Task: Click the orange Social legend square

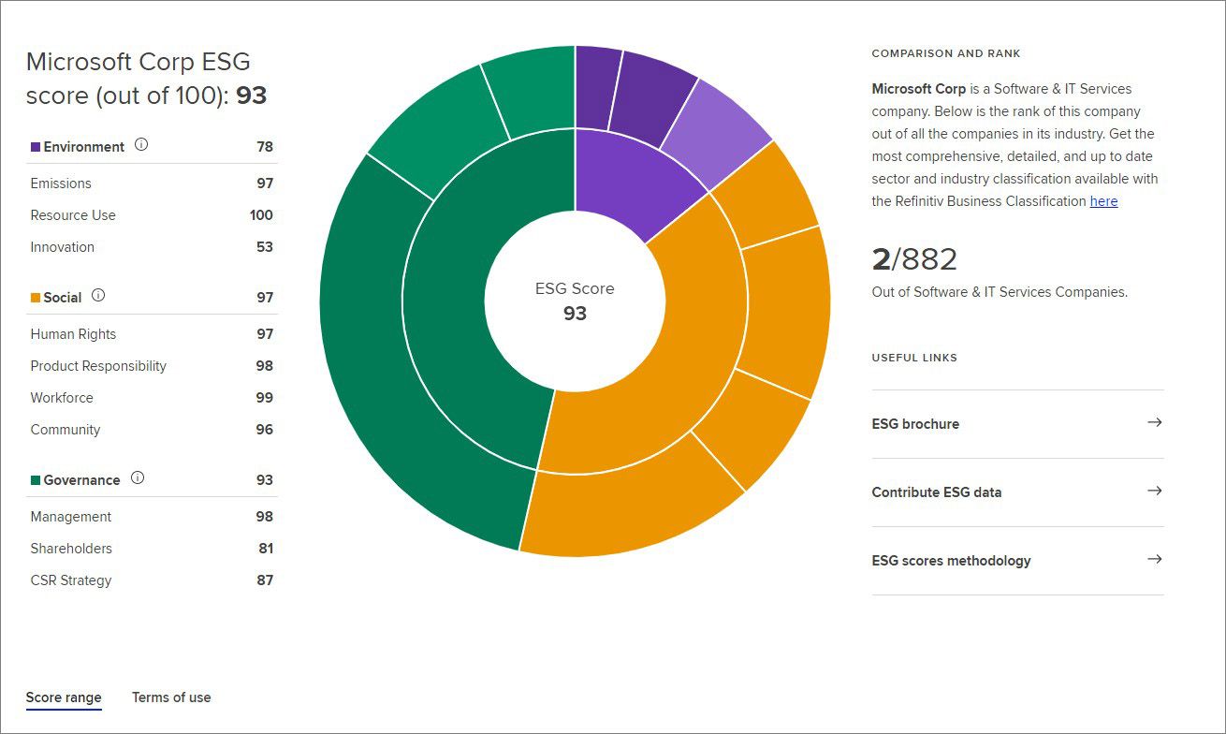Action: point(36,298)
